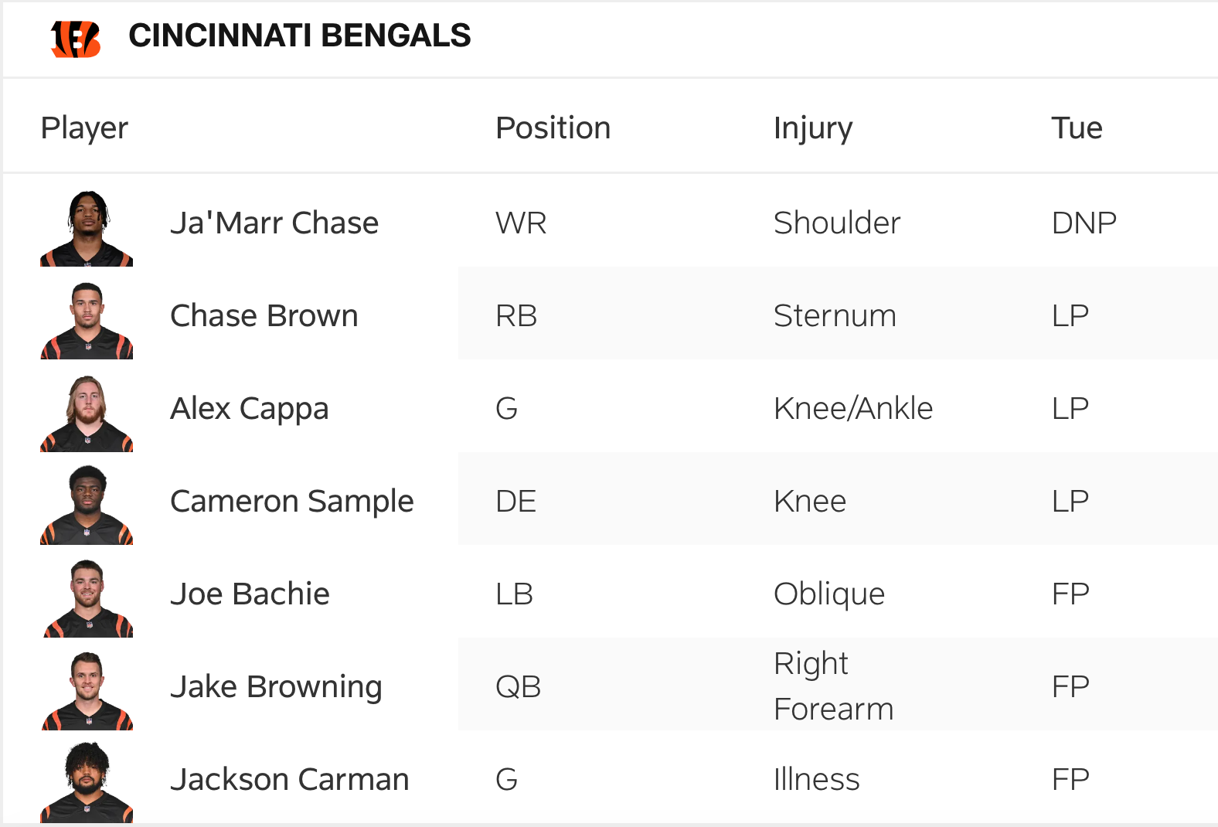Viewport: 1218px width, 827px height.
Task: Select the Tue column header
Action: 1076,128
